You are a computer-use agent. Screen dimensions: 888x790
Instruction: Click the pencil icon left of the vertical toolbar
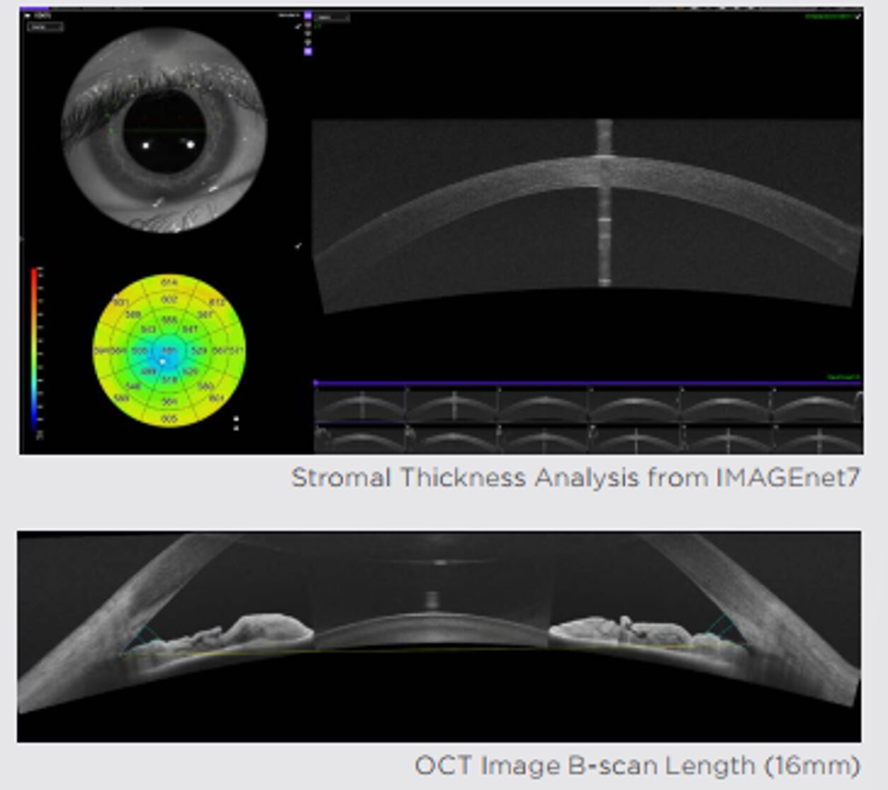pos(298,25)
